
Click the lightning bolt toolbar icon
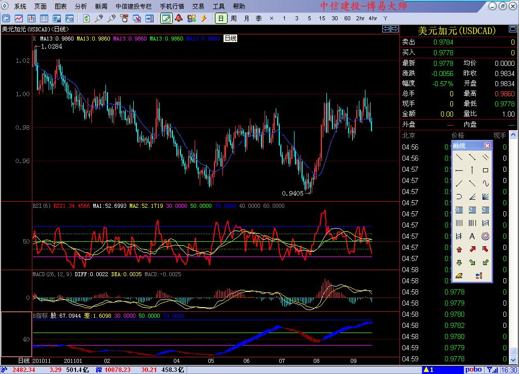(x=204, y=18)
